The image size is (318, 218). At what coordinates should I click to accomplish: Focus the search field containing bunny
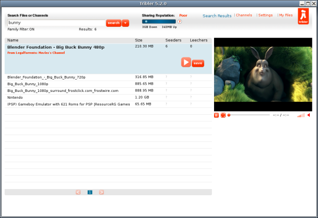(x=56, y=23)
